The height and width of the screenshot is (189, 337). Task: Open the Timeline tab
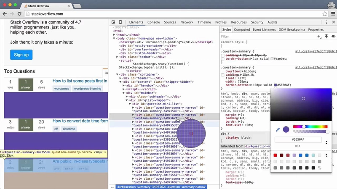[x=204, y=22]
